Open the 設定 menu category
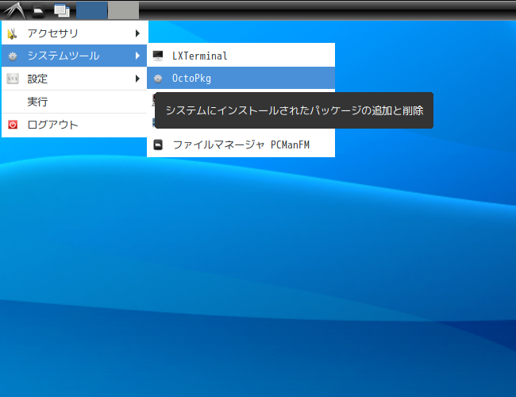Screen dimensions: 516x397 pyautogui.click(x=75, y=79)
